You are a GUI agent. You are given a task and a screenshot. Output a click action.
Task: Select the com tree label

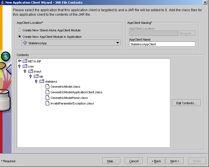31,66
